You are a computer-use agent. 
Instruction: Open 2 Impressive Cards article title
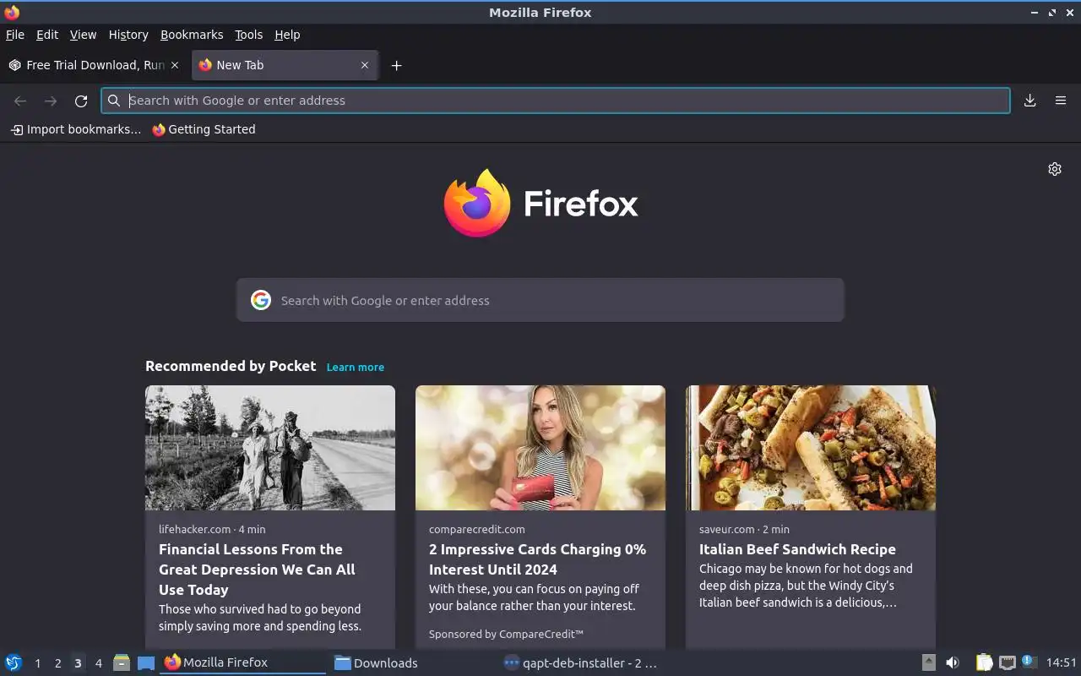click(x=537, y=559)
